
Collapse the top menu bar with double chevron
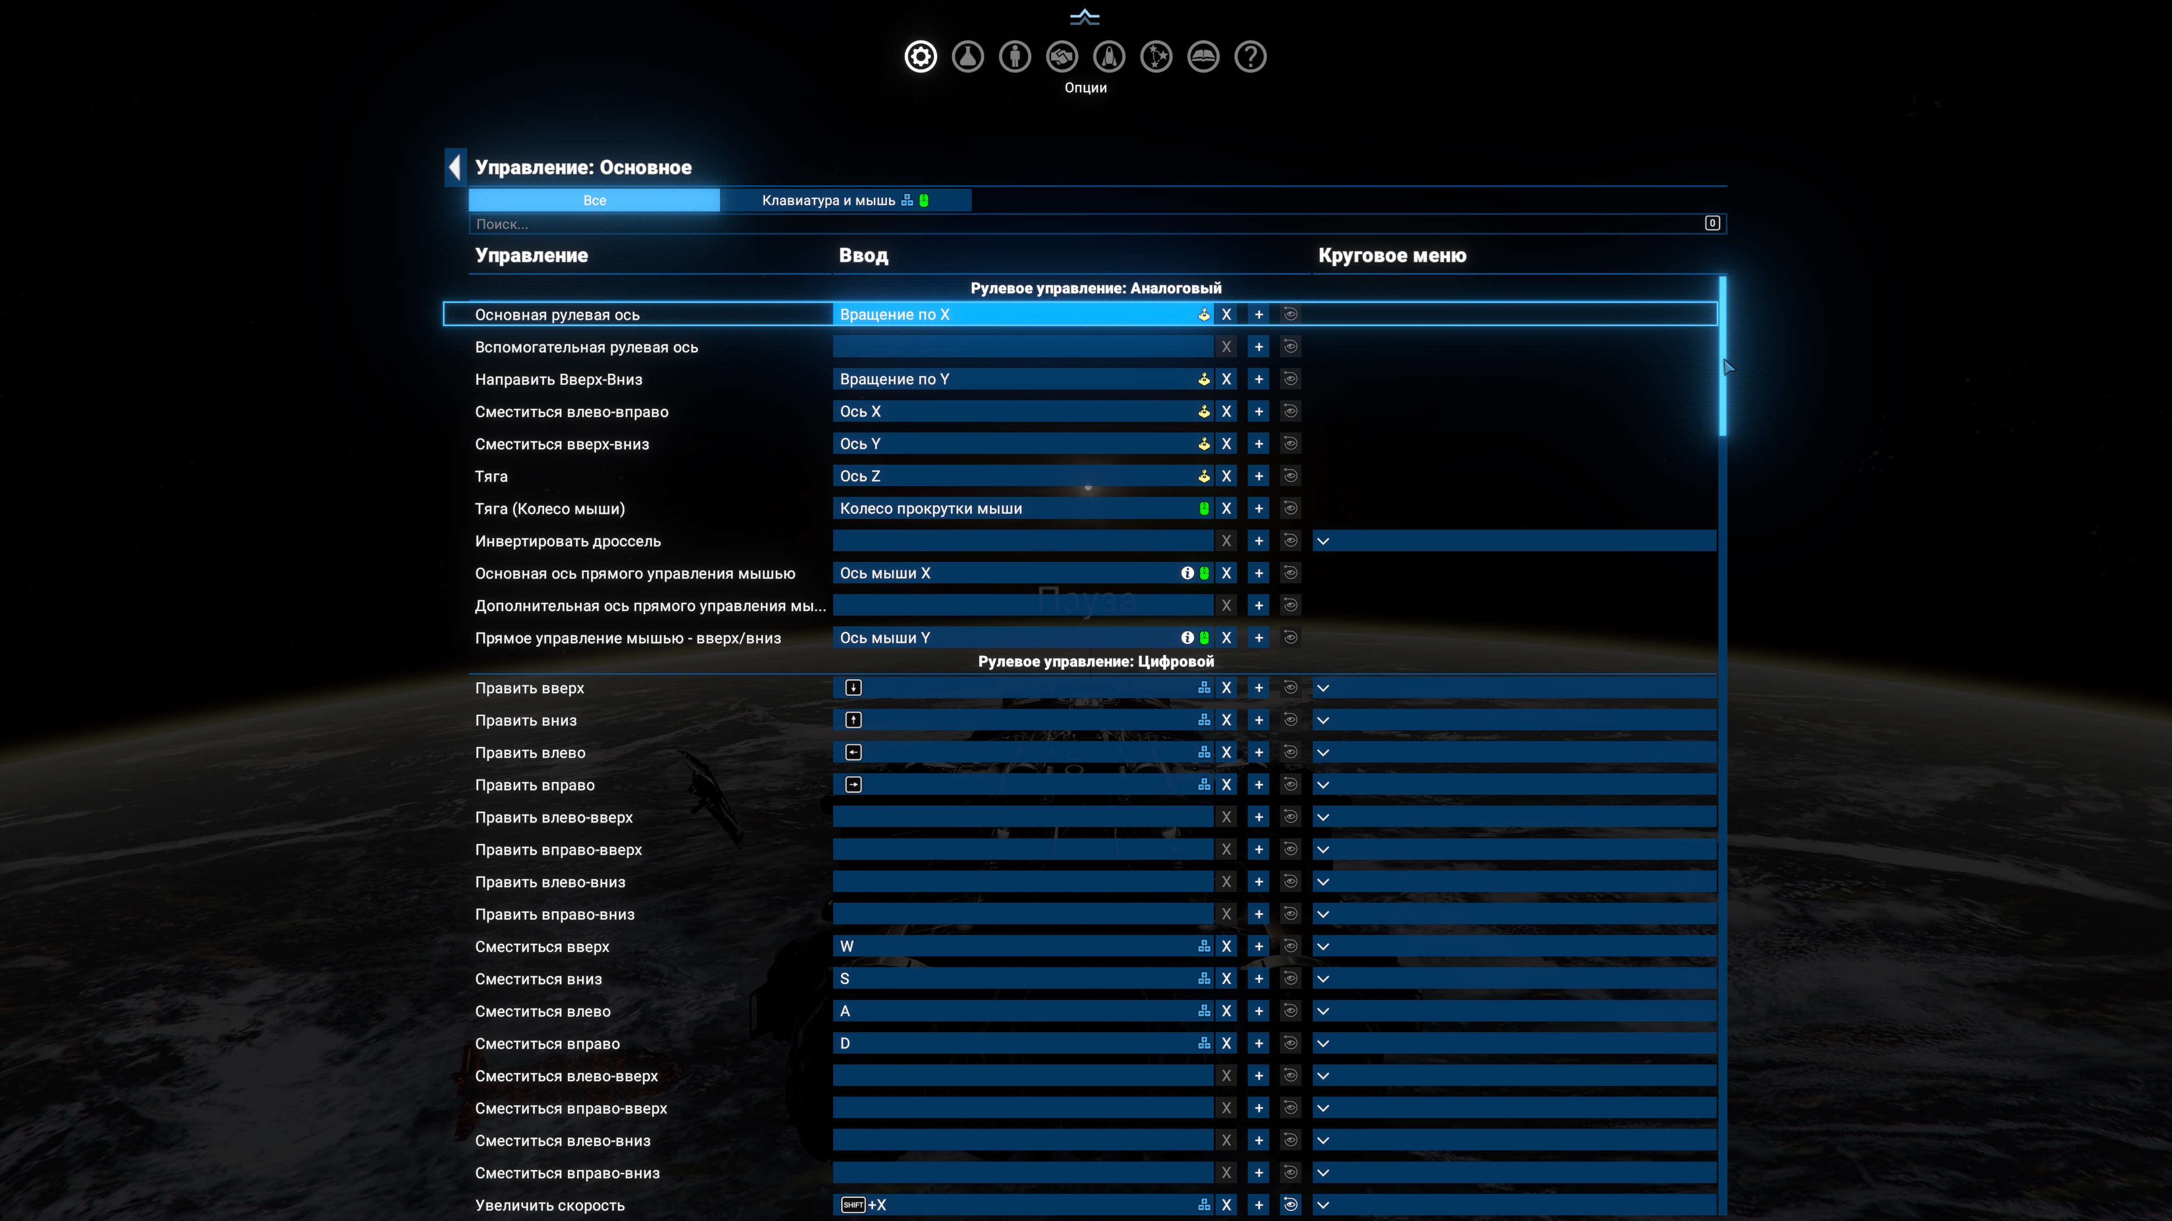[x=1085, y=17]
